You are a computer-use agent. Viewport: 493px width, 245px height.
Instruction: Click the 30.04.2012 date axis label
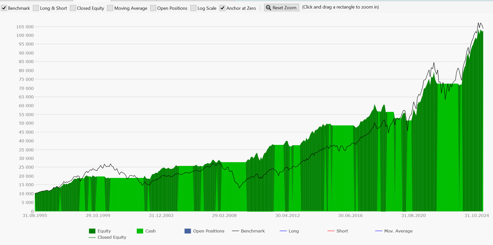pos(287,215)
